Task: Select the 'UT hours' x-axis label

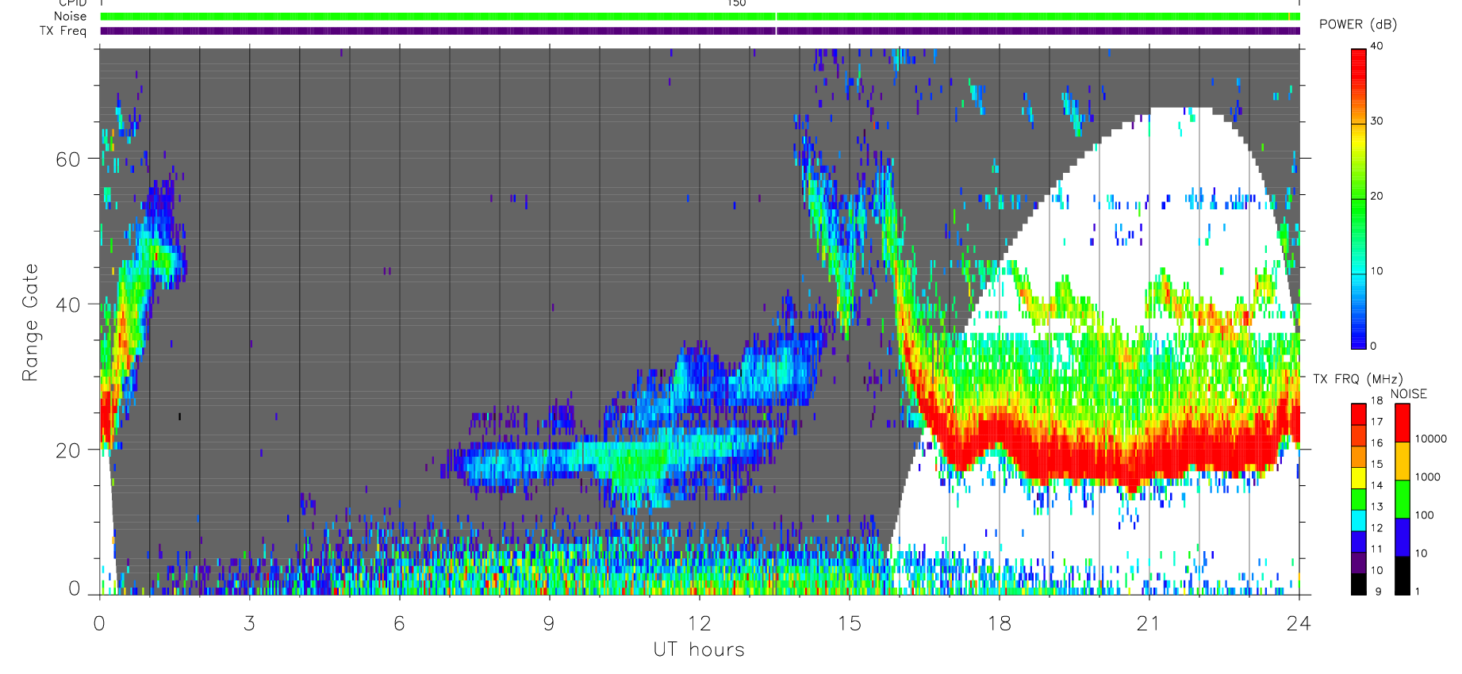Action: [x=699, y=649]
